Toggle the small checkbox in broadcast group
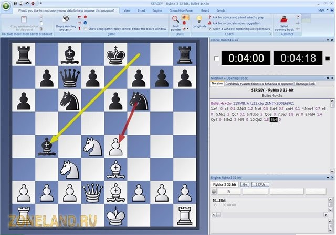Image resolution: width=336 pixels, height=235 pixels. (x=41, y=23)
